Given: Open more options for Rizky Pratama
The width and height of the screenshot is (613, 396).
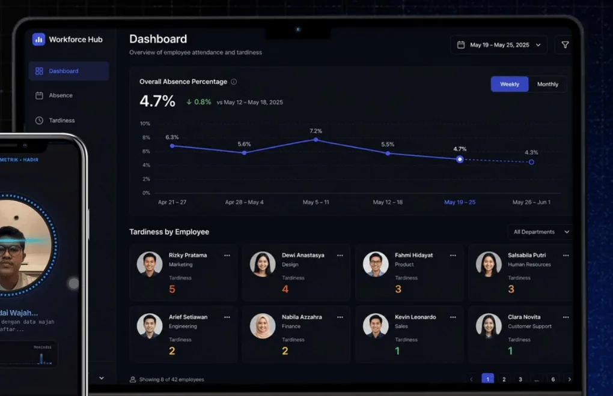Looking at the screenshot, I should pyautogui.click(x=227, y=255).
